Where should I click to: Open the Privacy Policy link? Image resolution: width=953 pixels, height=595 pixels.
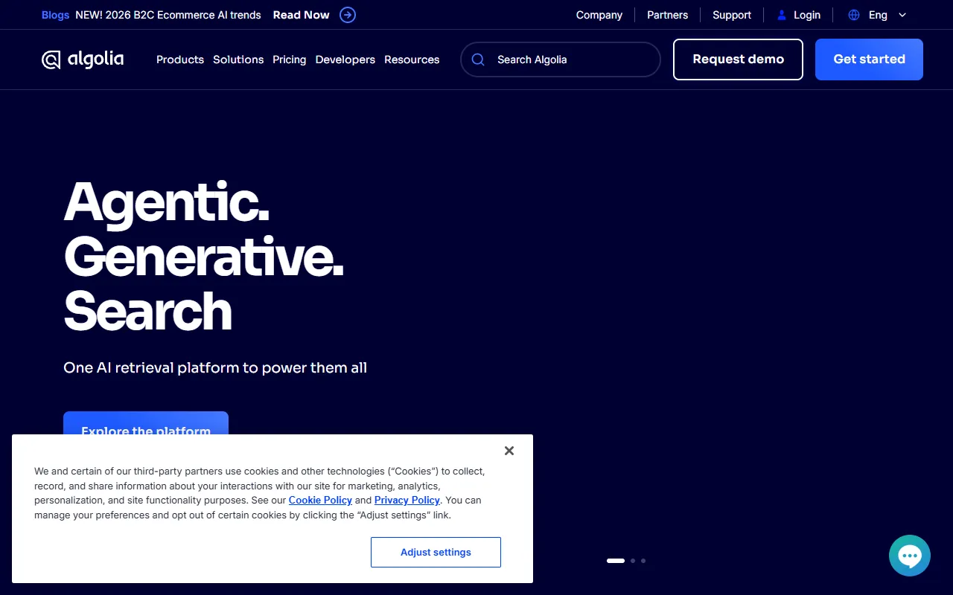pyautogui.click(x=407, y=500)
